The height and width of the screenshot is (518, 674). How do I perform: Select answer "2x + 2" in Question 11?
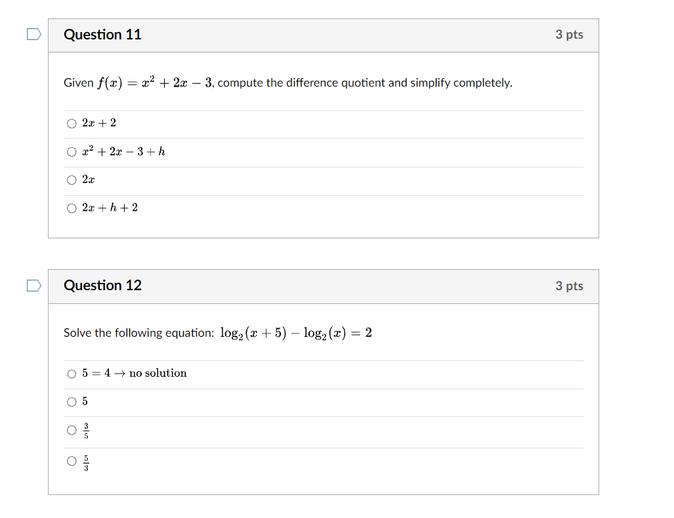tap(72, 123)
